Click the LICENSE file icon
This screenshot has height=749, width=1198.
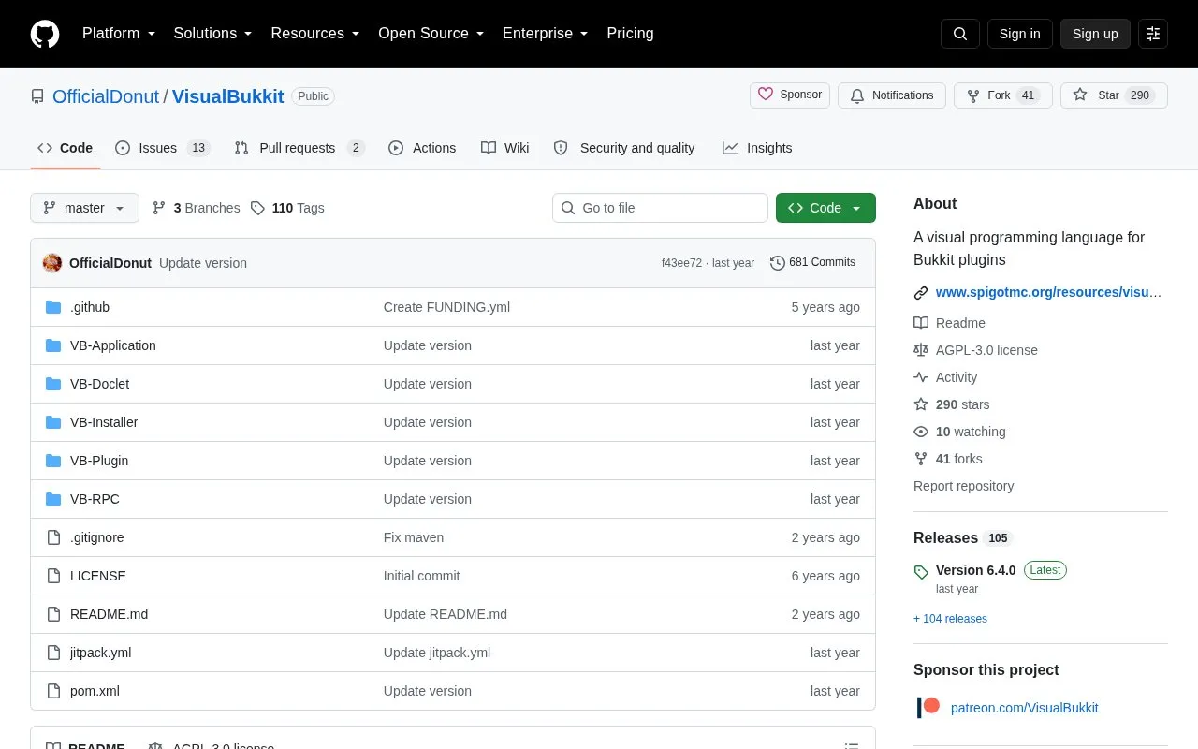[53, 576]
